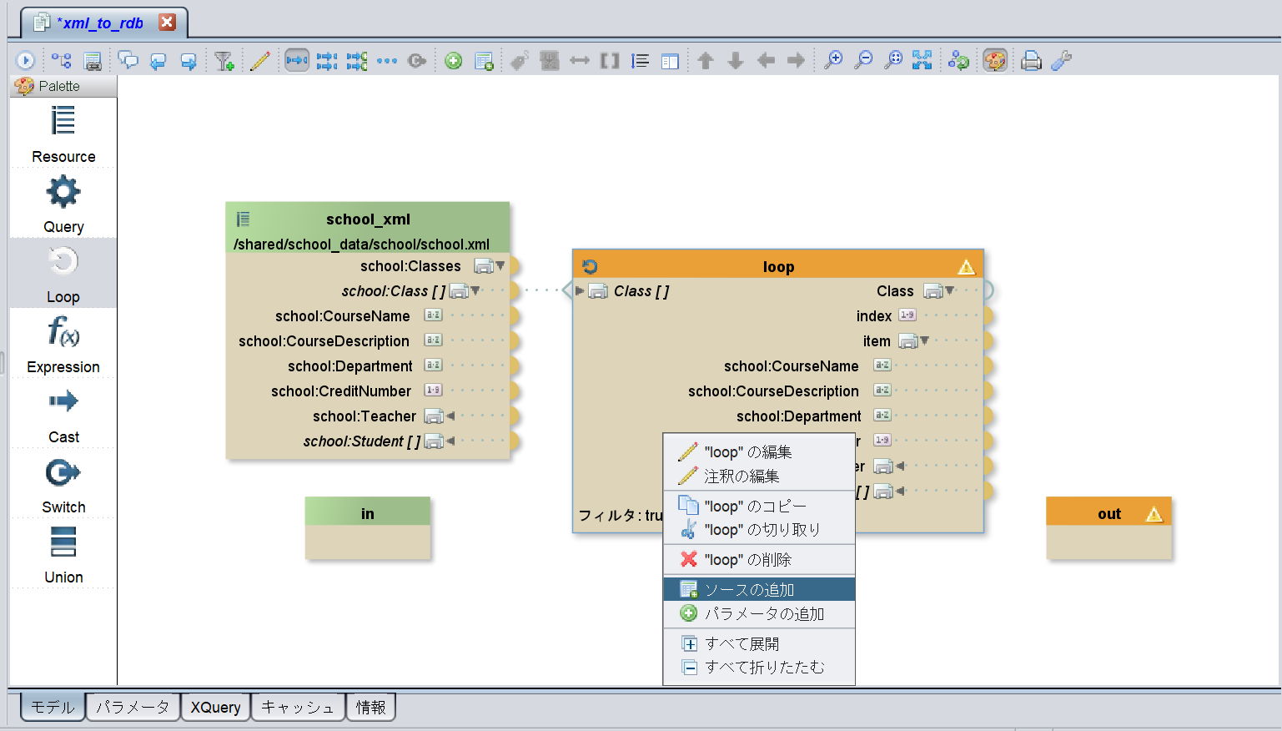Click the three-dots toolbar icon
Viewport: 1282px width, 731px height.
[387, 60]
